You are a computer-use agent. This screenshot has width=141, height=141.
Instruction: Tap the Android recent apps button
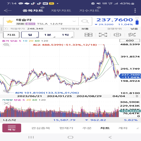click(x=31, y=137)
